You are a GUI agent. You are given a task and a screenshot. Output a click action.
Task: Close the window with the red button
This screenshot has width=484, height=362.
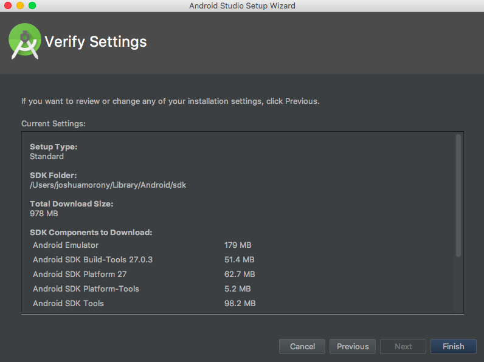(x=8, y=5)
